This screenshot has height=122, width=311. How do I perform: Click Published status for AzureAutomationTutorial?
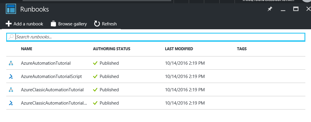coord(109,63)
